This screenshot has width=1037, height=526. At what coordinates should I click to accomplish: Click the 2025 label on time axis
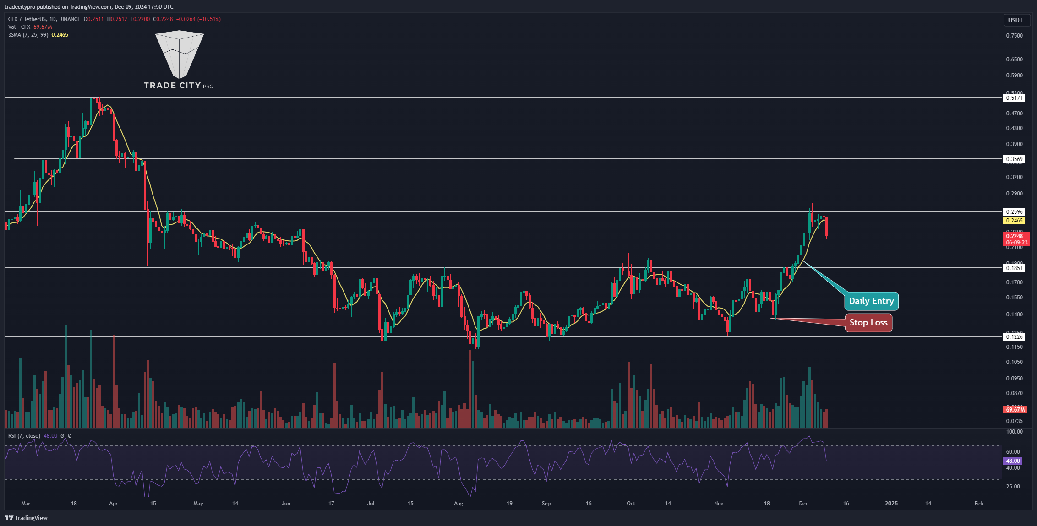[x=891, y=504]
